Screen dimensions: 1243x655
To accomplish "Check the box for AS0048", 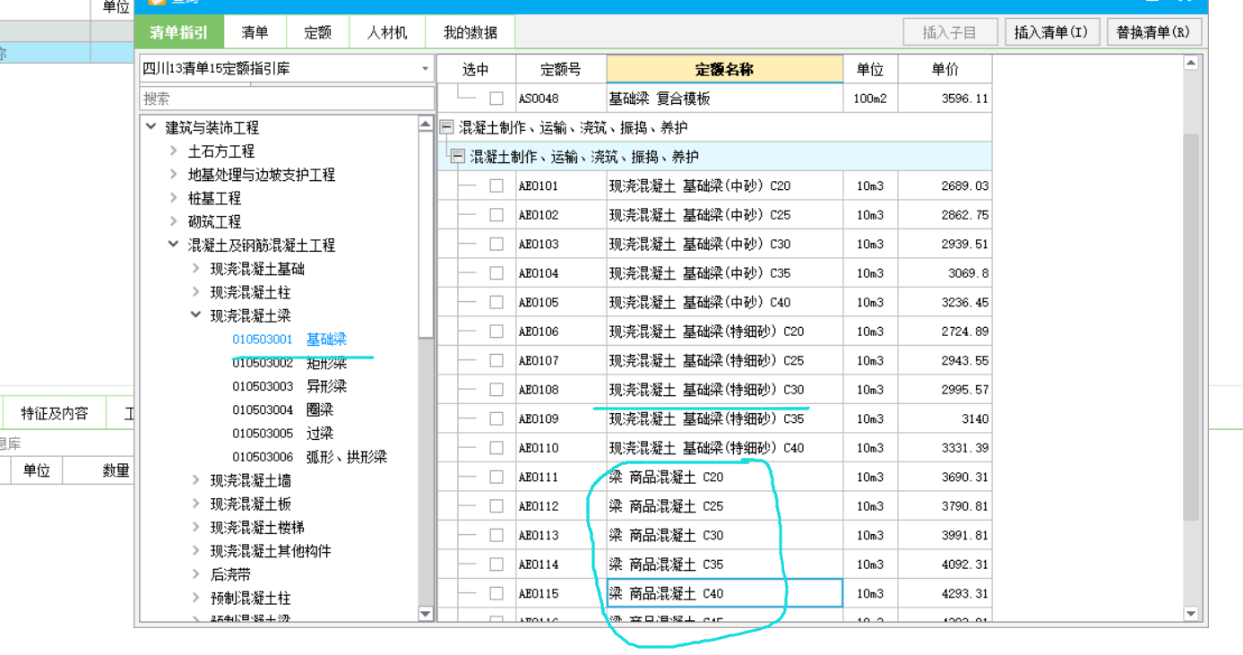I will click(496, 99).
